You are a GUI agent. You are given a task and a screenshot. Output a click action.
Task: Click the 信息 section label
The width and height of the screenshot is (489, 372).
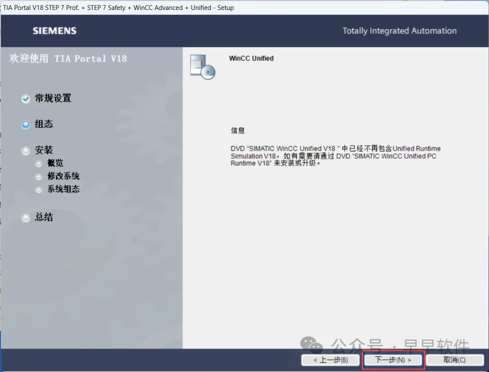click(238, 131)
